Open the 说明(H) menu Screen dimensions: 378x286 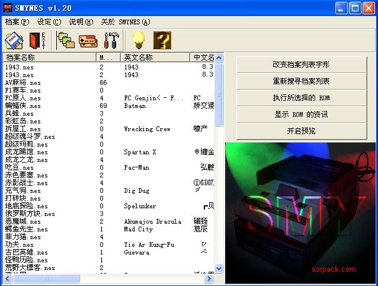pyautogui.click(x=81, y=22)
